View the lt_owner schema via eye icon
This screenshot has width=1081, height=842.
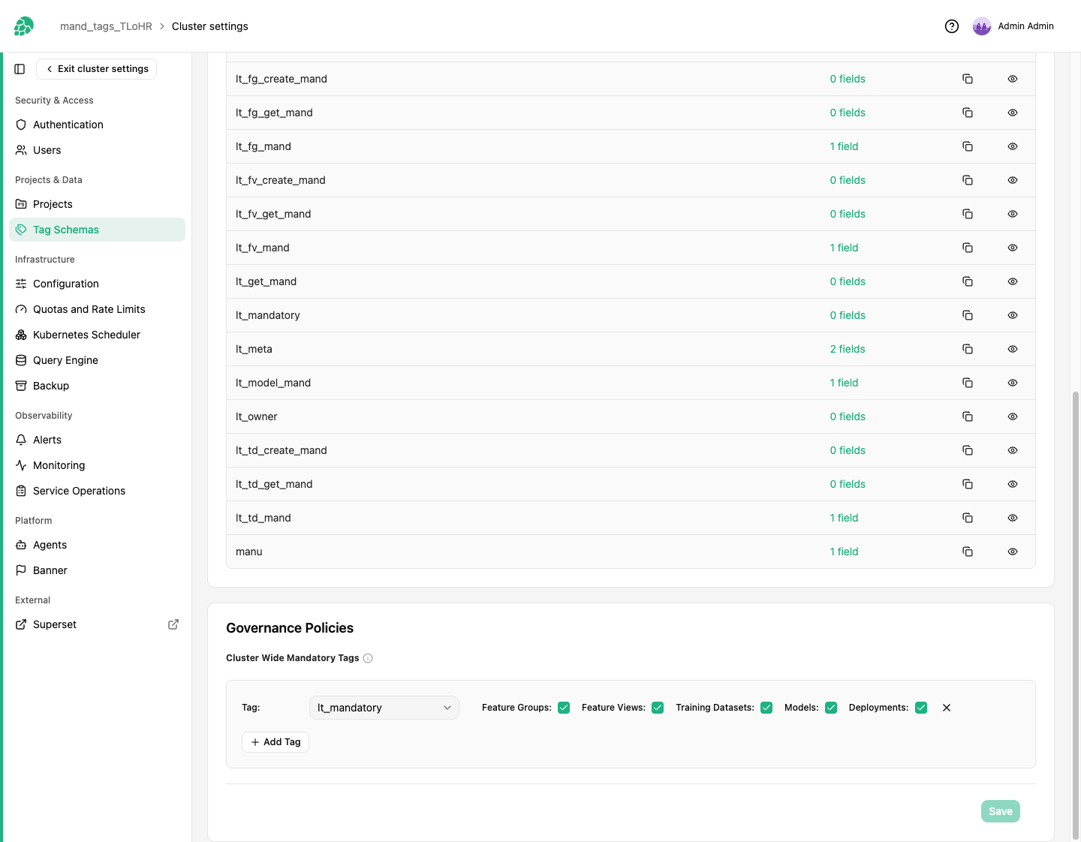(1013, 416)
